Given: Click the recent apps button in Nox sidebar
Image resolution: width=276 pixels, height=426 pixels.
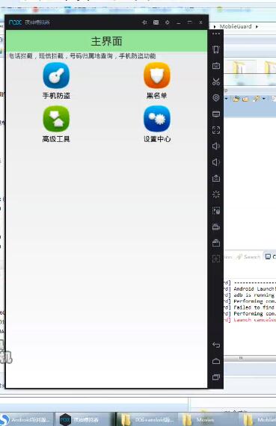Looking at the screenshot, I should [x=216, y=377].
